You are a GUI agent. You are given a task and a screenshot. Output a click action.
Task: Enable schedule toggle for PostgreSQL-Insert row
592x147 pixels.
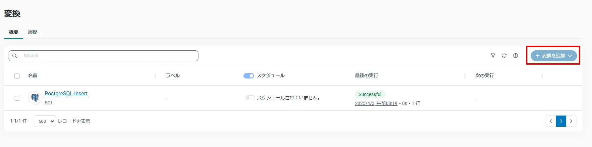(x=250, y=98)
